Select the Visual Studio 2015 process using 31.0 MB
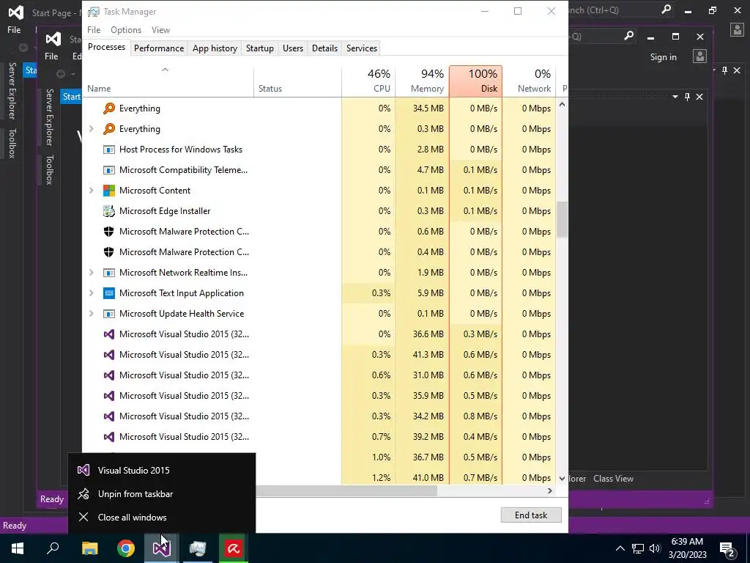 [x=319, y=375]
